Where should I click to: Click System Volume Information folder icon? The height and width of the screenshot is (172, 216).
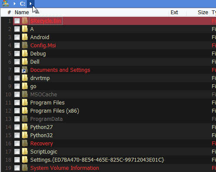coord(25,168)
